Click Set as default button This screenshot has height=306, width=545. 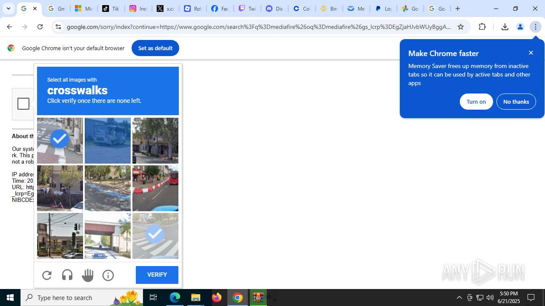click(x=155, y=48)
